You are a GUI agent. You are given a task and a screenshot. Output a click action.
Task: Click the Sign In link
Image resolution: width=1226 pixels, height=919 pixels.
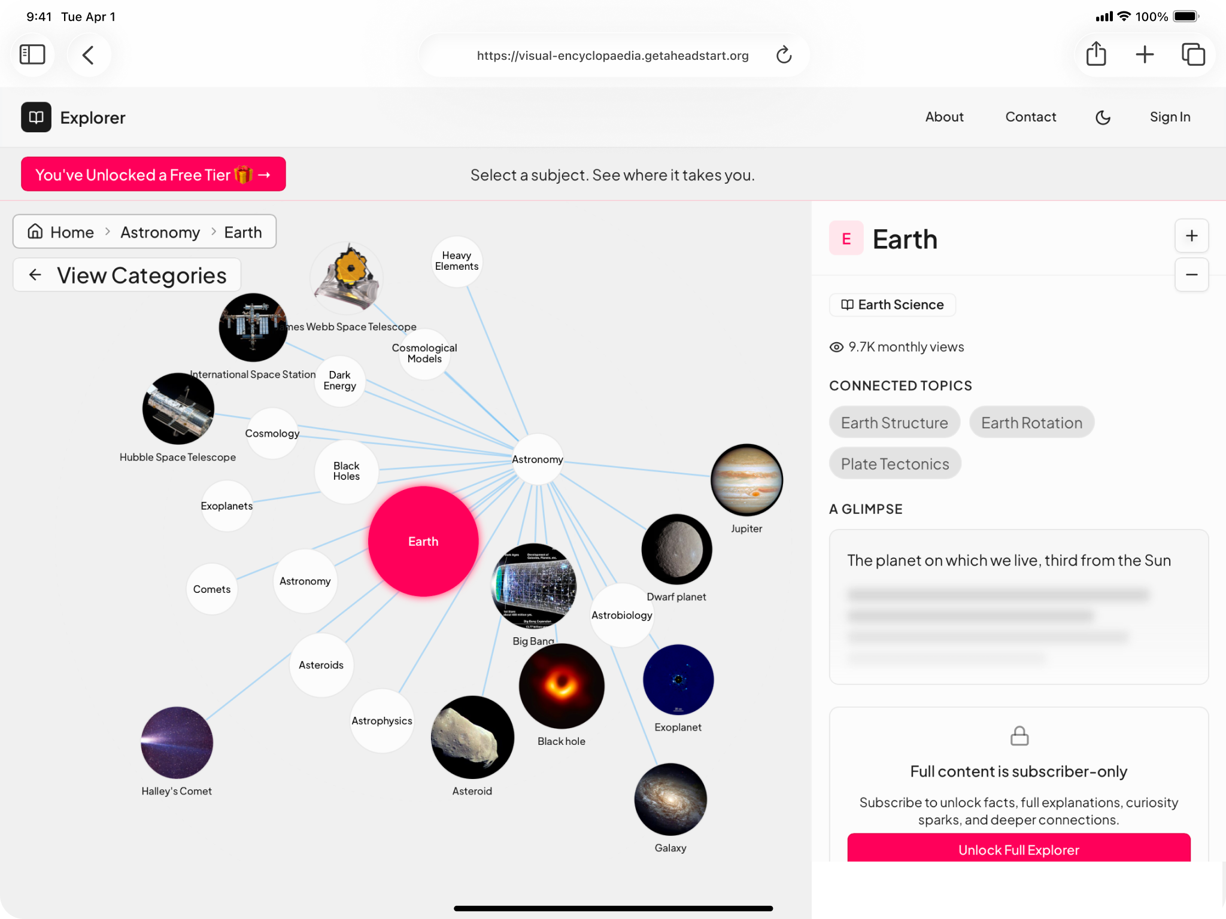pyautogui.click(x=1170, y=117)
